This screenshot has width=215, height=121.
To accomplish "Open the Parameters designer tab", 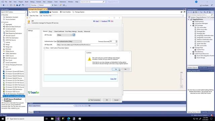I will [54, 12].
